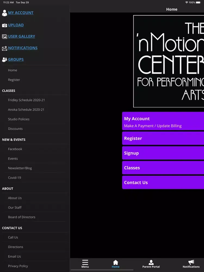Open the MY ACCOUNT link in sidebar
Image resolution: width=204 pixels, height=272 pixels.
pos(21,13)
